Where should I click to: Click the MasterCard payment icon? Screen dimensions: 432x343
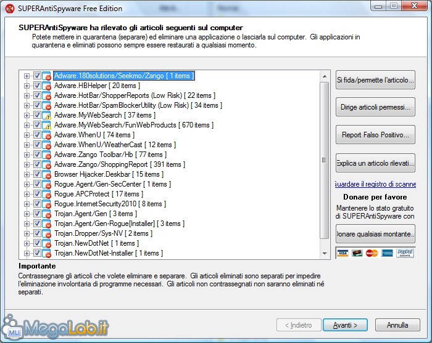[372, 253]
